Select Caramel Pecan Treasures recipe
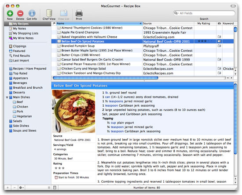Screen dimensions: 242x195 click(143, 64)
